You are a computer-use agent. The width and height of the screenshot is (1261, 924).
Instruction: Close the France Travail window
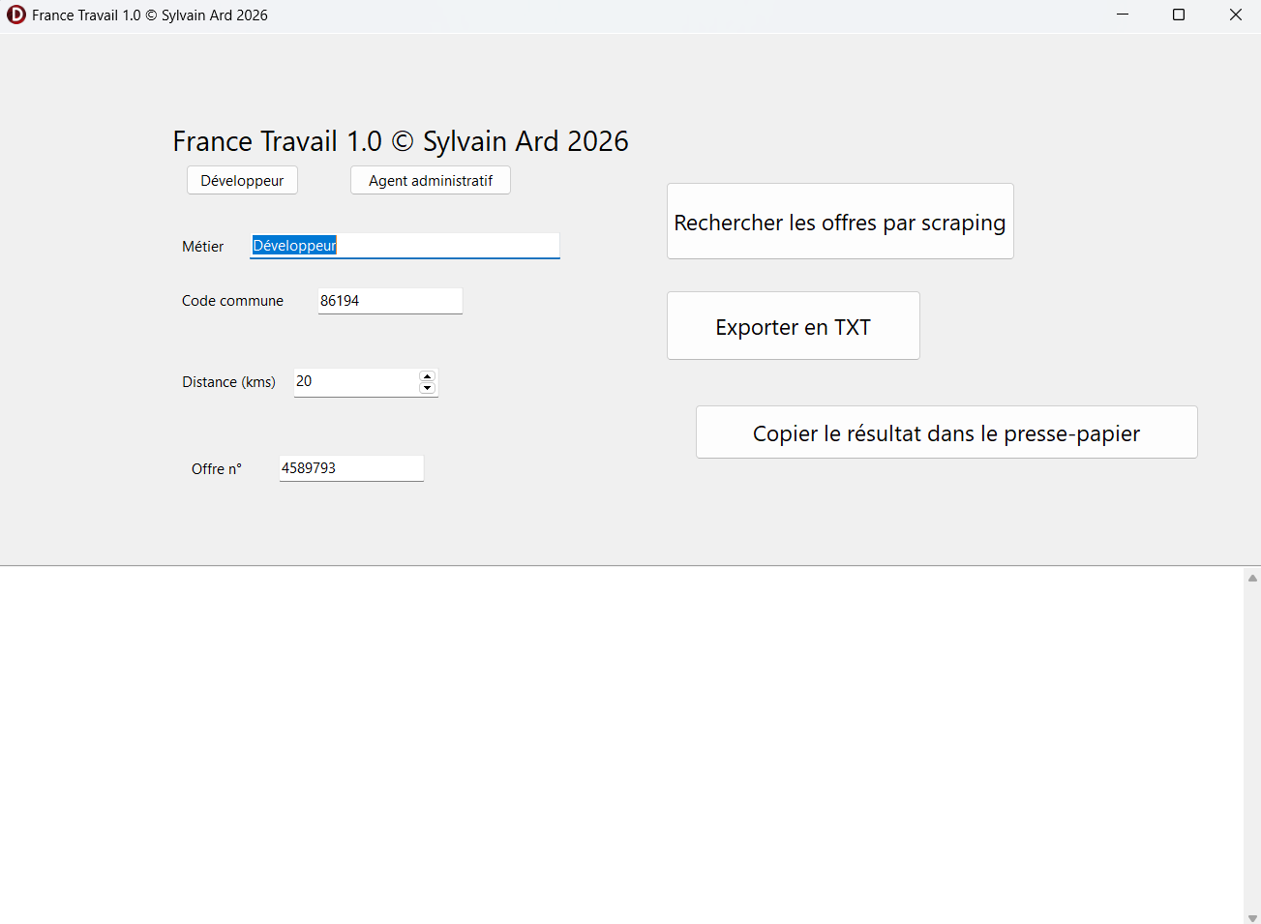pos(1235,15)
